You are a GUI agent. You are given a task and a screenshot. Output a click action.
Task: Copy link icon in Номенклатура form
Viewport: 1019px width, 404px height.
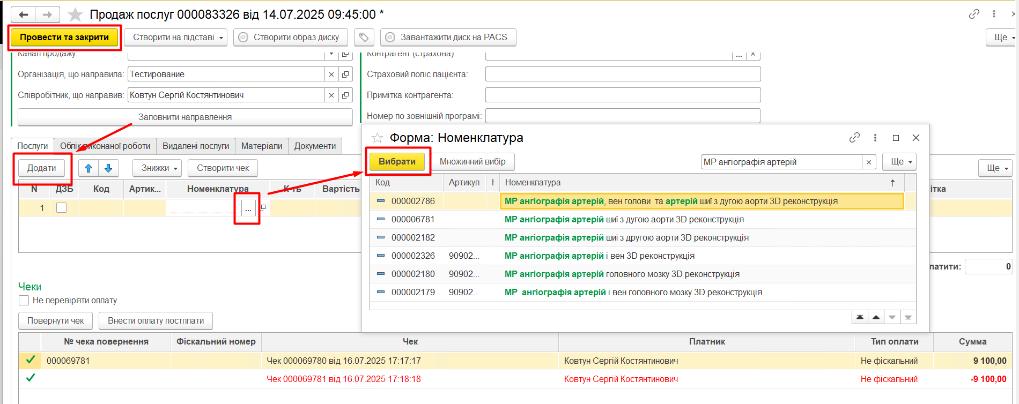point(854,138)
